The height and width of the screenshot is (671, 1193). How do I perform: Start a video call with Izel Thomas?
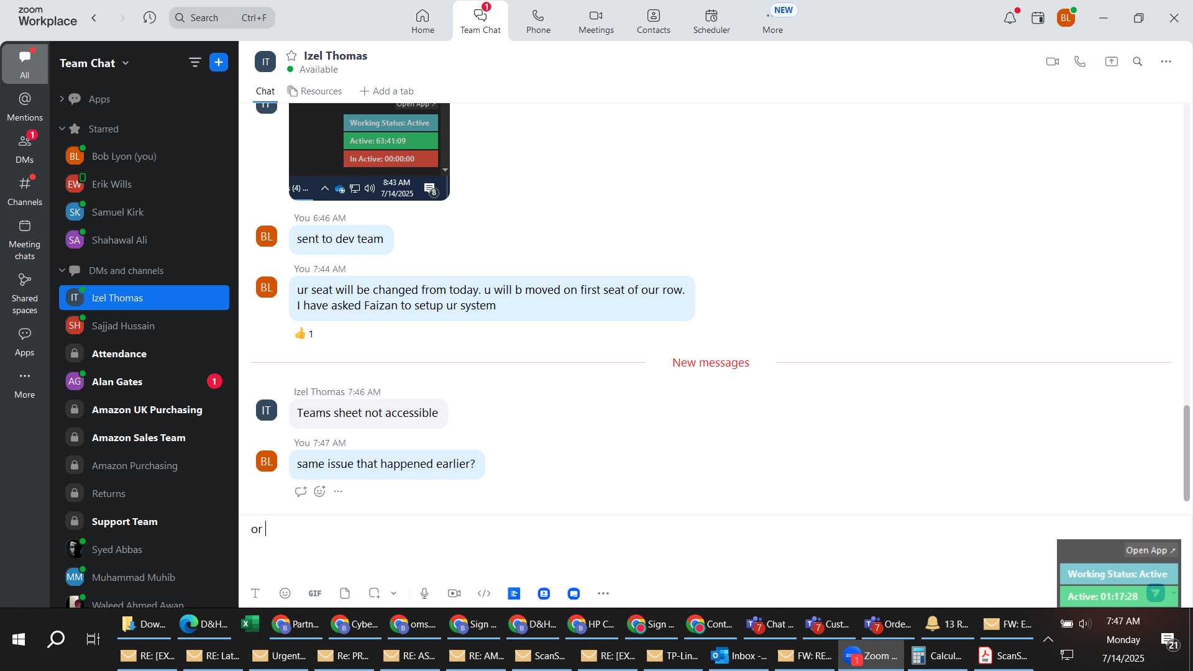(x=1052, y=62)
